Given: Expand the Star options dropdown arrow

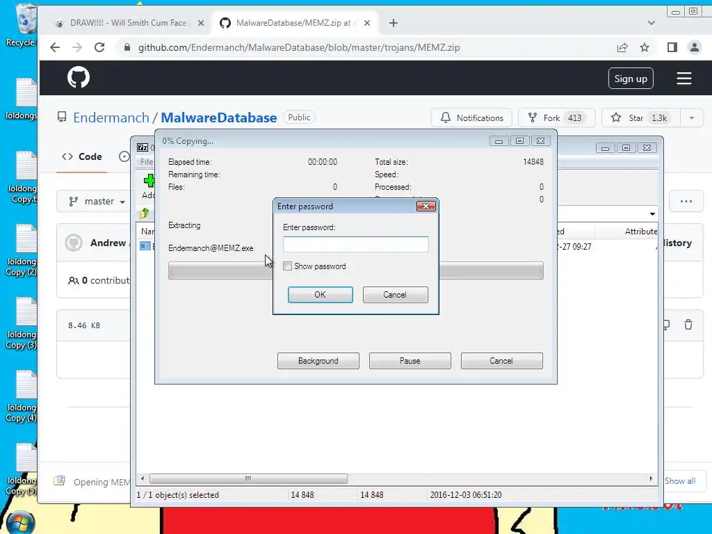Looking at the screenshot, I should pos(692,118).
